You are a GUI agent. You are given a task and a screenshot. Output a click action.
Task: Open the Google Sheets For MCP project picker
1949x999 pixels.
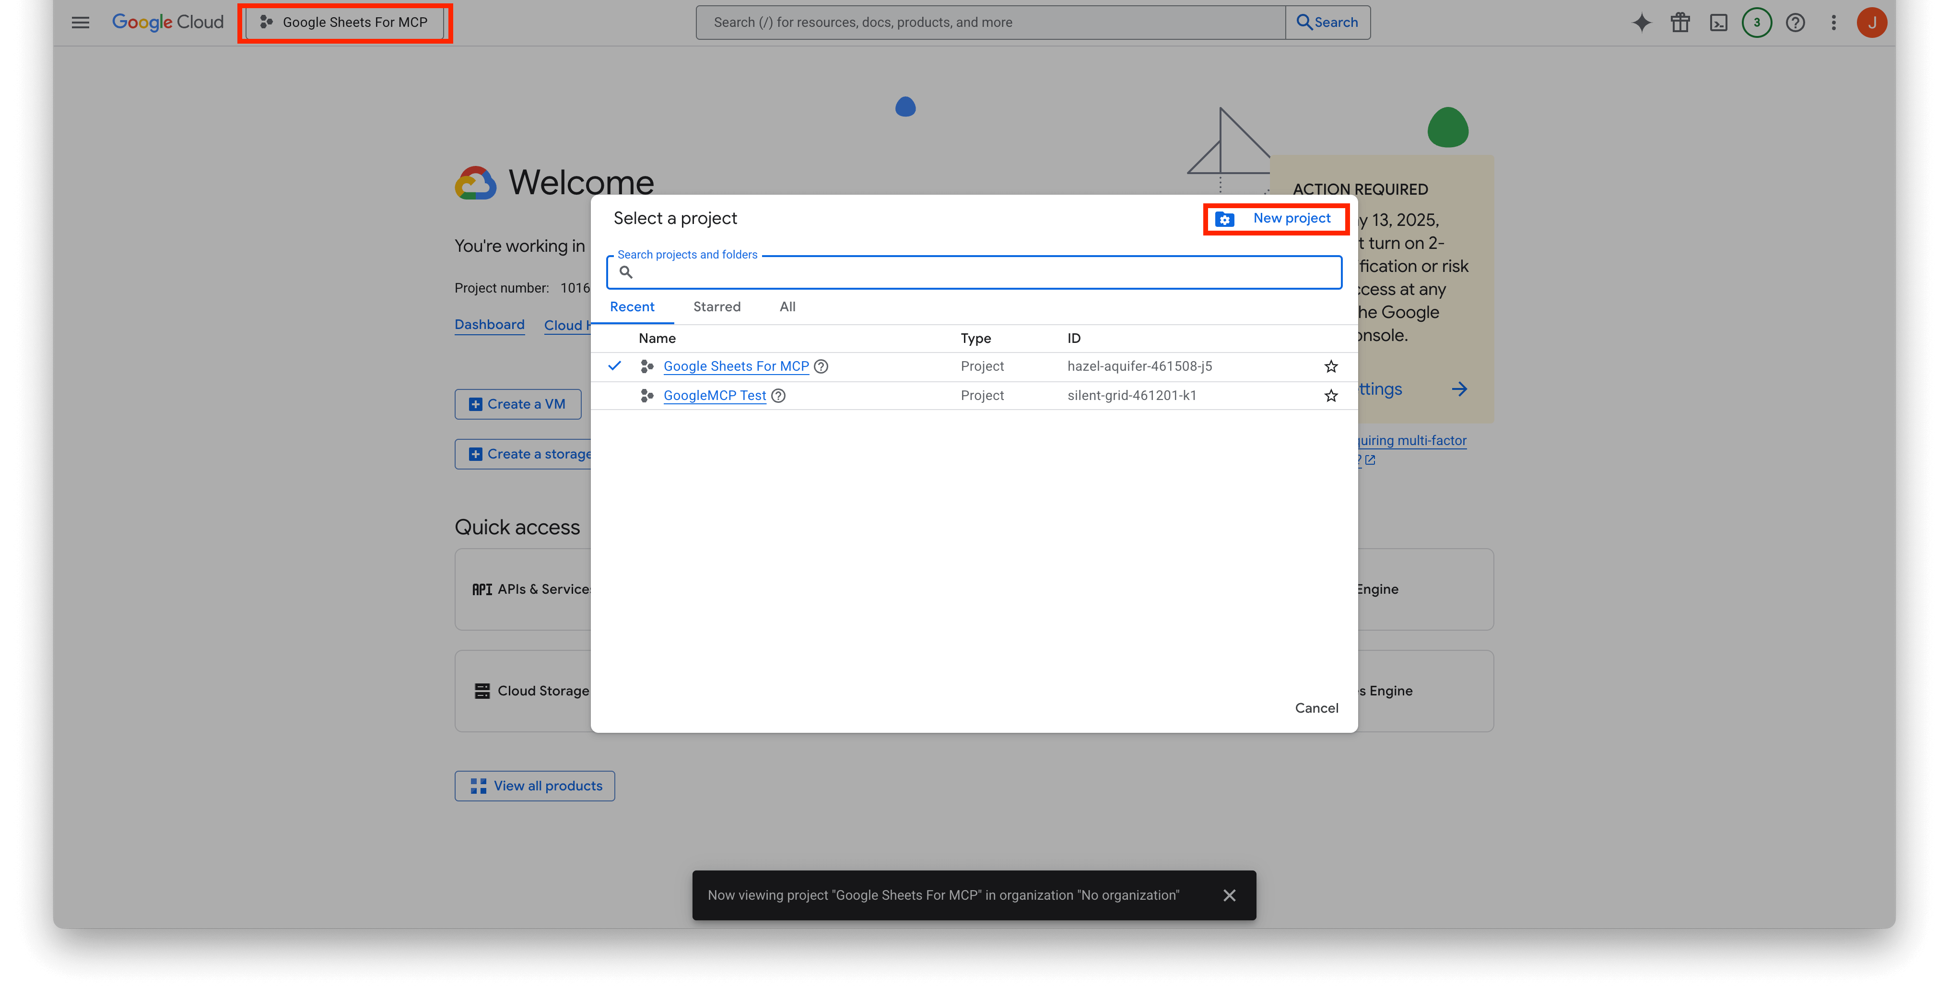tap(345, 23)
